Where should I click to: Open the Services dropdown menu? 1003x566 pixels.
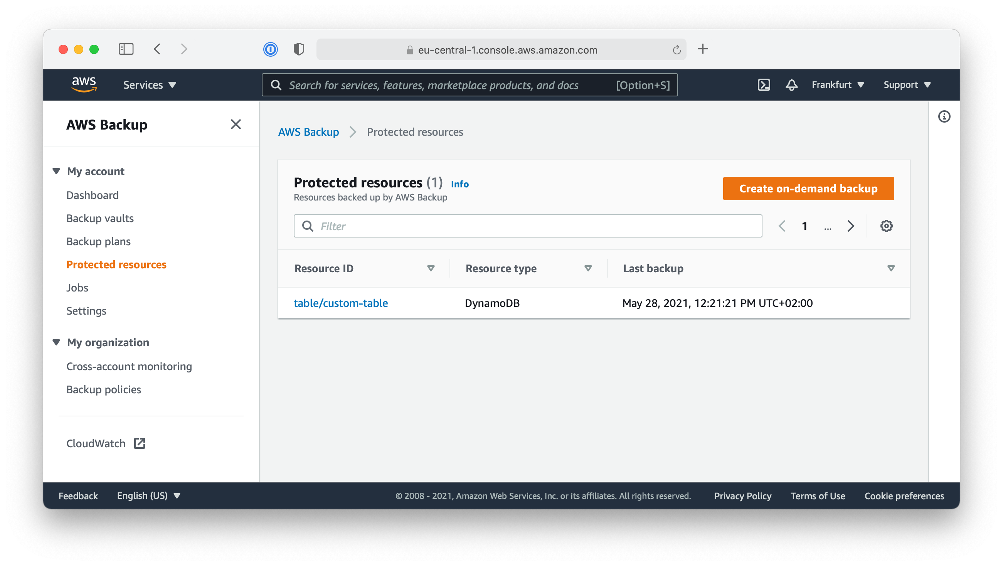click(150, 85)
